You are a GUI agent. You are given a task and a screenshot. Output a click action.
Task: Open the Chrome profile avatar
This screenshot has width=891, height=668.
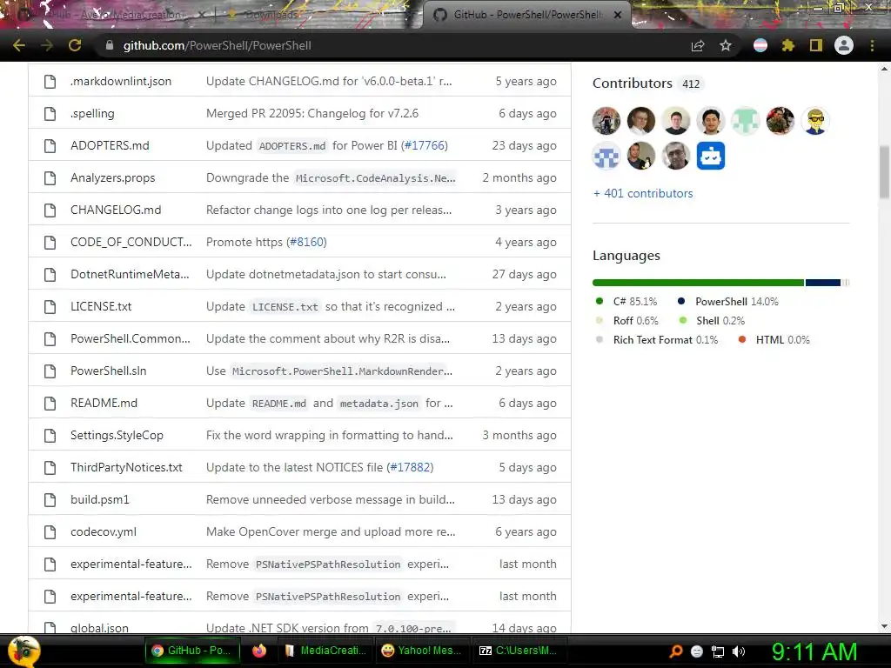(844, 45)
